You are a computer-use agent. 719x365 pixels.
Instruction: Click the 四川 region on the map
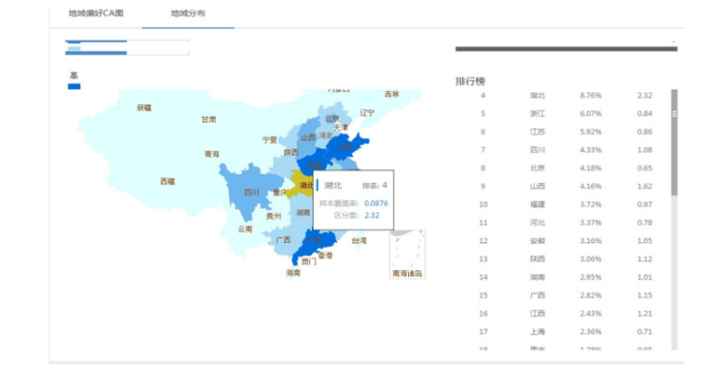[x=251, y=192]
